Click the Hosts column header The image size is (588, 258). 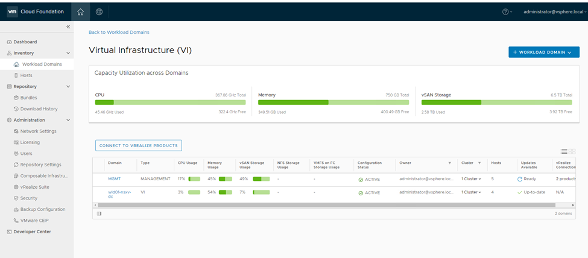click(496, 163)
